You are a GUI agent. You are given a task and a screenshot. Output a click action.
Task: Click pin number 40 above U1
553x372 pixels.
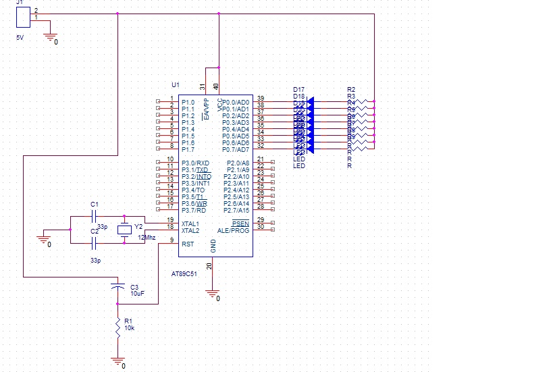tap(216, 86)
